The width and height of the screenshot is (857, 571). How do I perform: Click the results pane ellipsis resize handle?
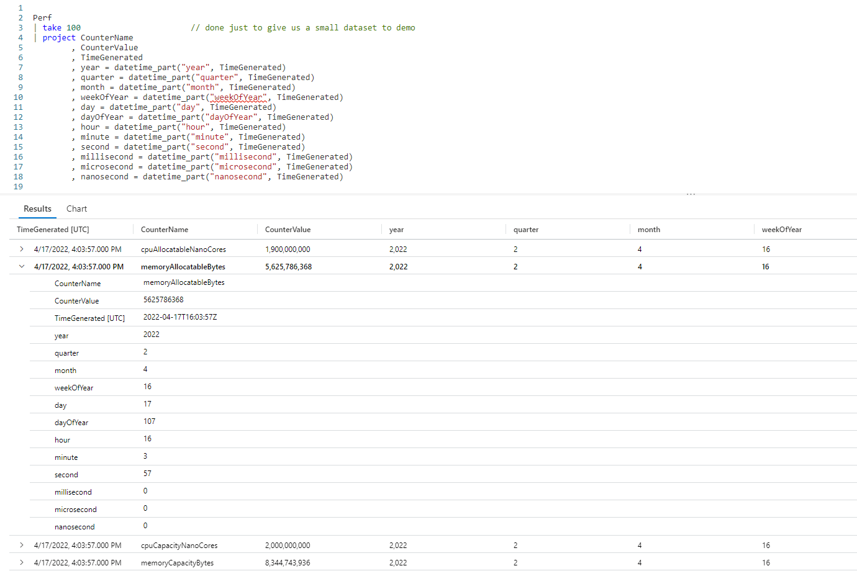coord(691,194)
